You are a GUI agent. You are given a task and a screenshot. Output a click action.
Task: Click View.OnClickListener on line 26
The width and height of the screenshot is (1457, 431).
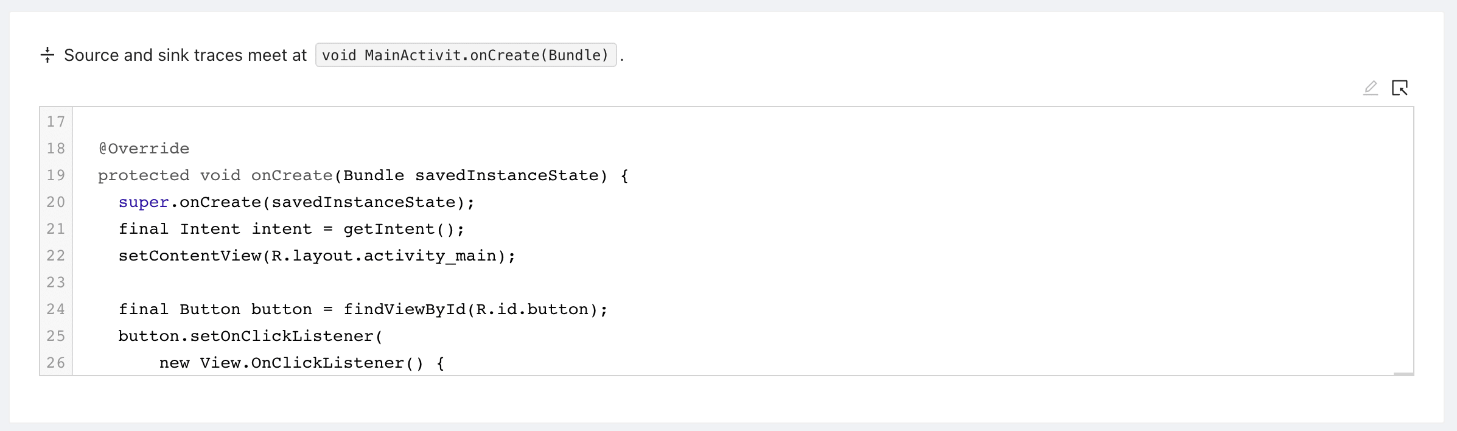[302, 363]
